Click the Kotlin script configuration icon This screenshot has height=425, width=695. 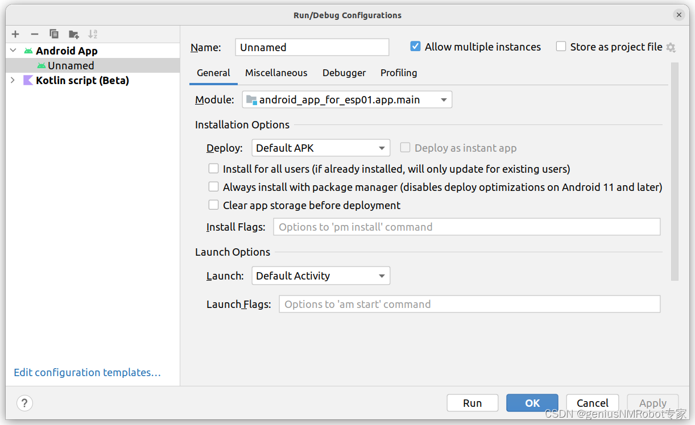click(x=29, y=80)
